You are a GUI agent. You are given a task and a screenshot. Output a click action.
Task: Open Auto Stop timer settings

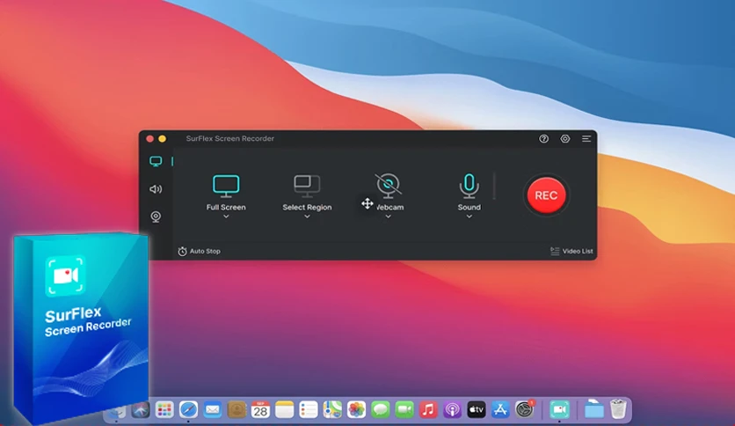click(x=200, y=252)
